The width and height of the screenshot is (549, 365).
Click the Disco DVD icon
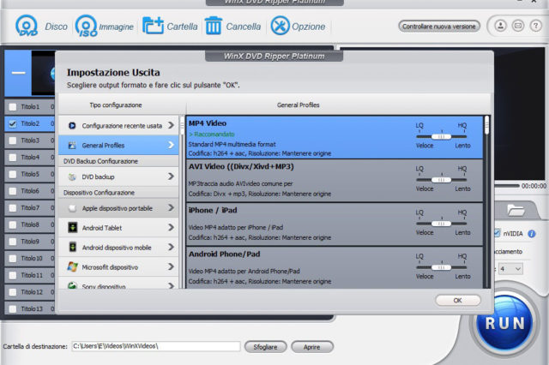point(27,27)
